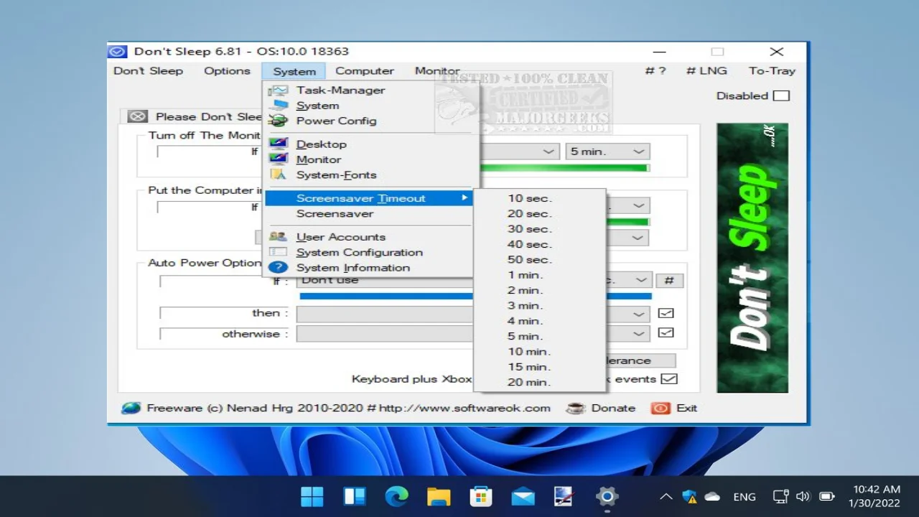Image resolution: width=919 pixels, height=517 pixels.
Task: Click the To-Tray button
Action: (772, 70)
